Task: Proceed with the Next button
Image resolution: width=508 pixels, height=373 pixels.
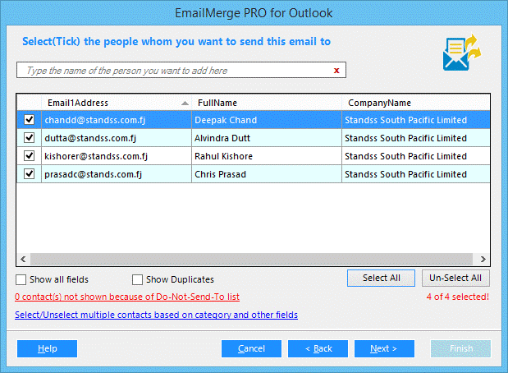Action: (x=384, y=348)
